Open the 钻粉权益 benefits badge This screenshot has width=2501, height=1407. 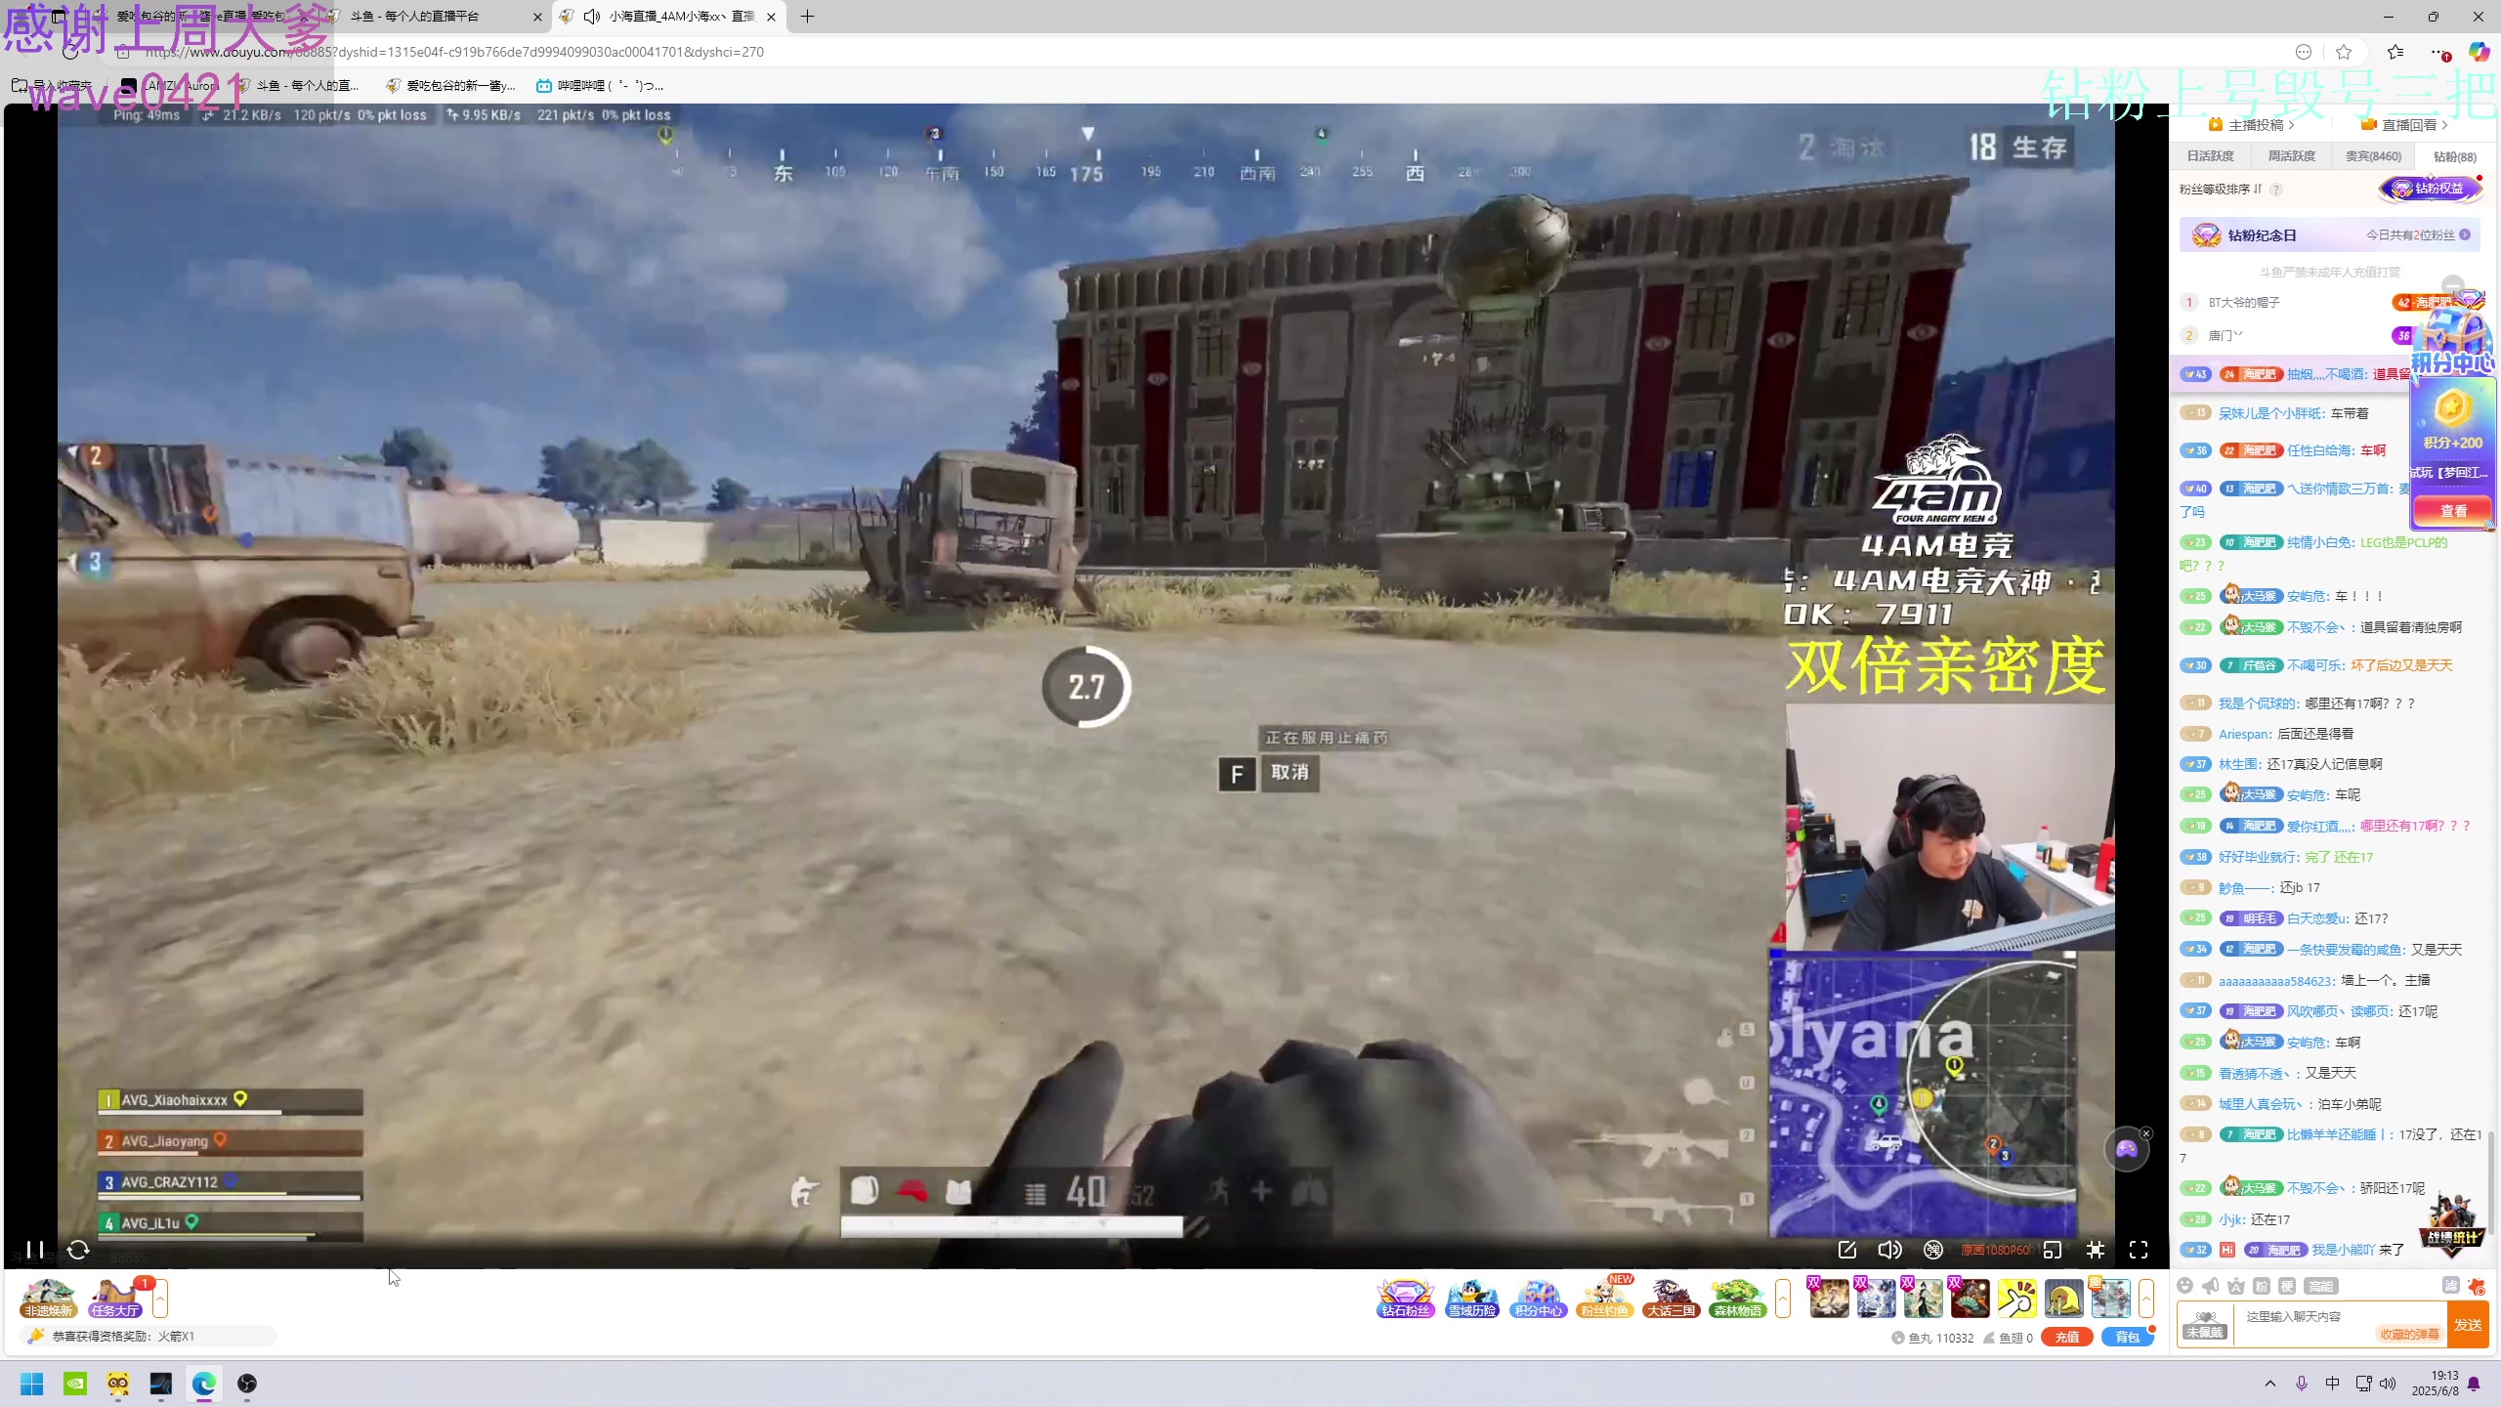click(x=2430, y=189)
